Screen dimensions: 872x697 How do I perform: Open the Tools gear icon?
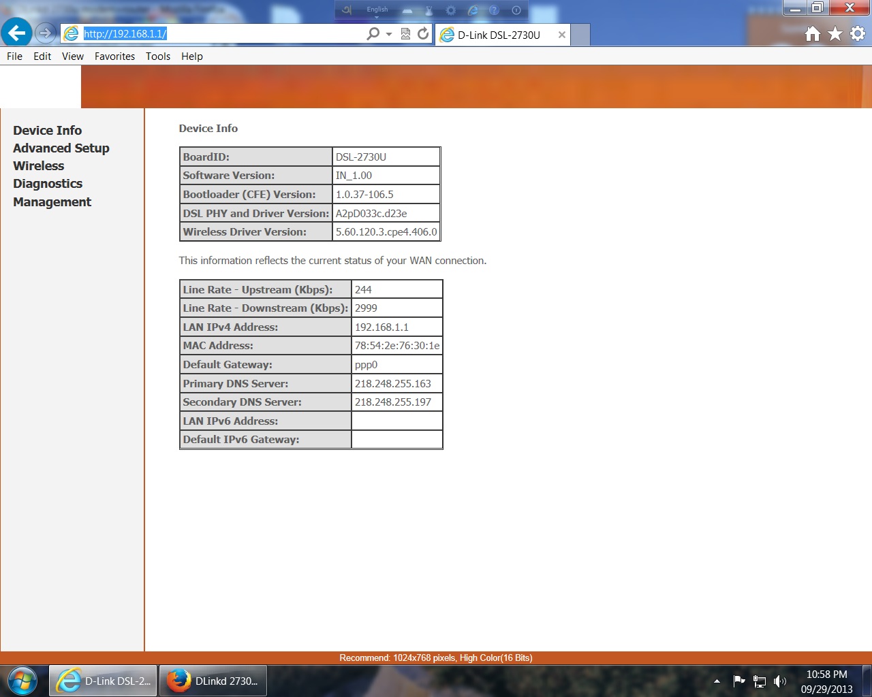[x=858, y=33]
